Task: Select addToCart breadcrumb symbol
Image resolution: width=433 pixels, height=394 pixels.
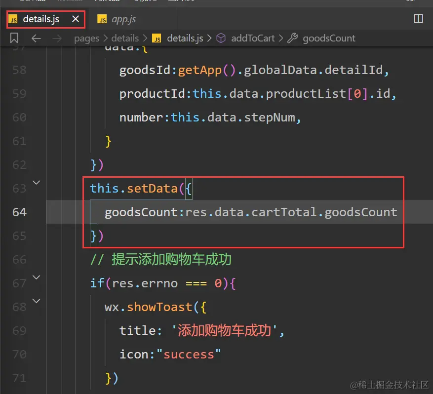Action: point(253,38)
